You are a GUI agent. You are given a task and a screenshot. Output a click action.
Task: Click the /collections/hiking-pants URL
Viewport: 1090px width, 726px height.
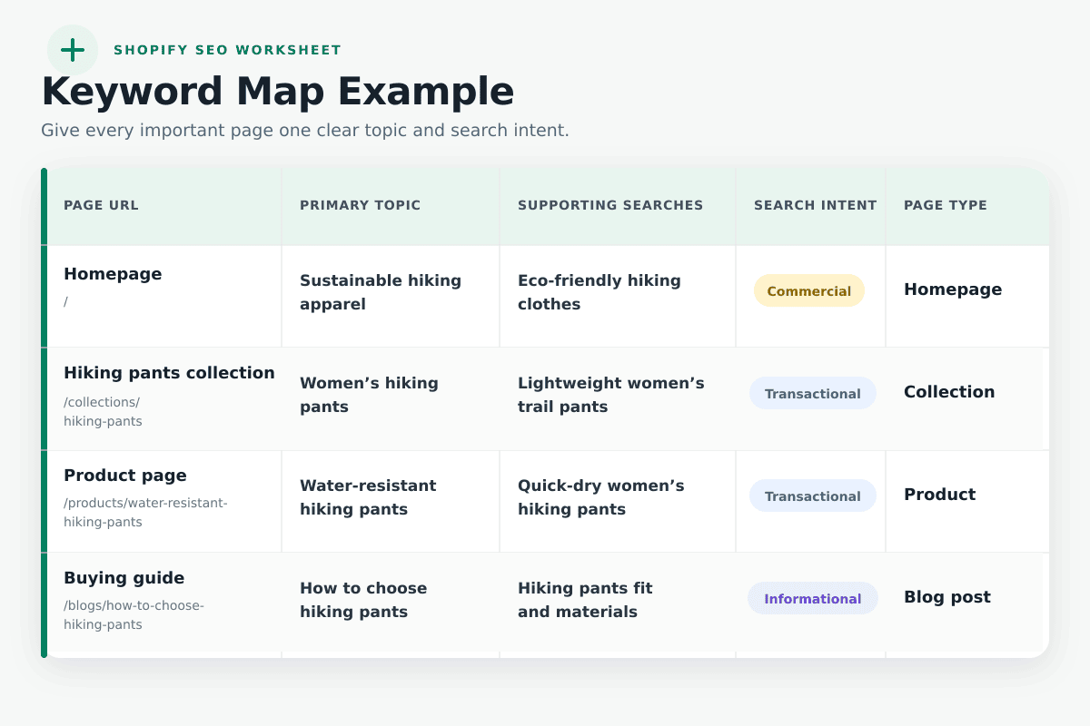(103, 411)
